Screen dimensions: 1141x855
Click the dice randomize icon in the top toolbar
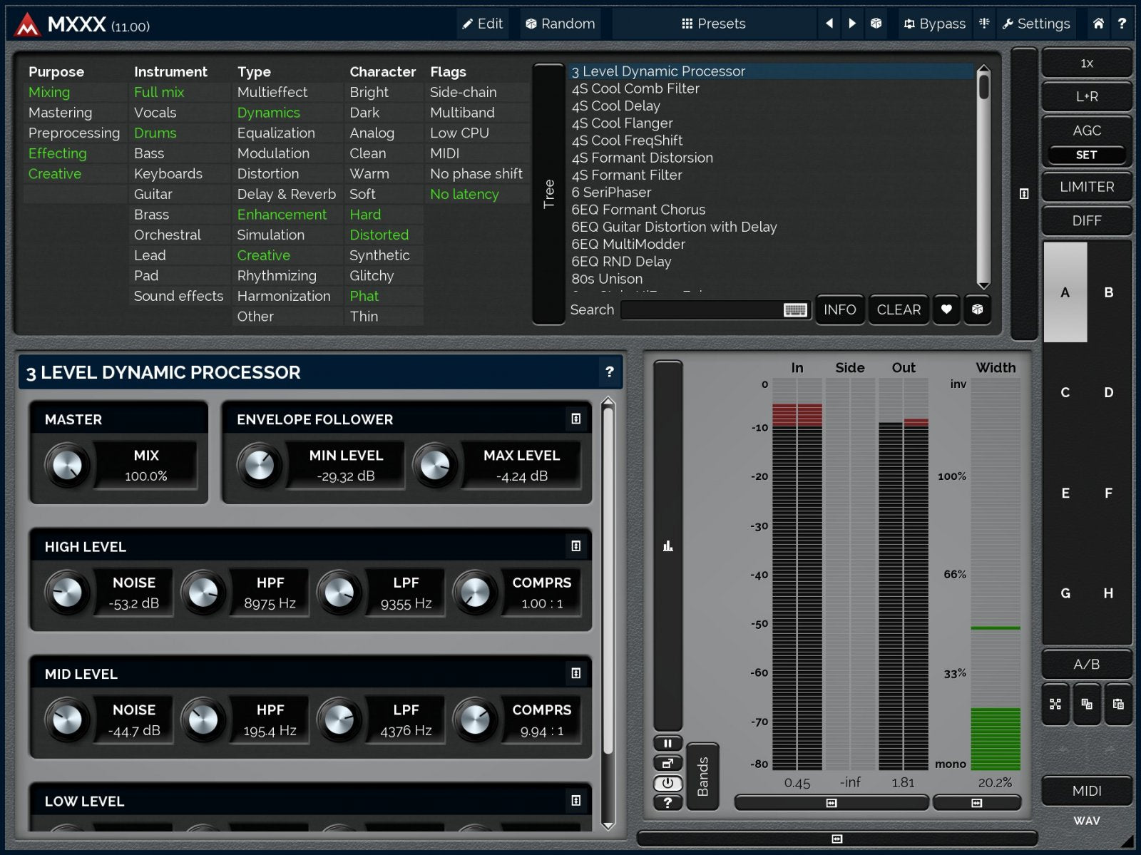(876, 24)
